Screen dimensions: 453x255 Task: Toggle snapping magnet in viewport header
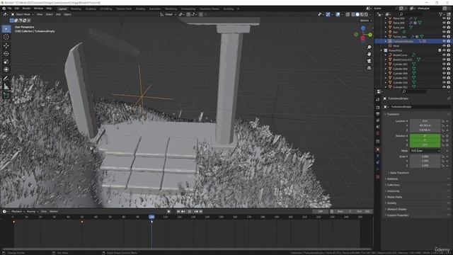point(188,14)
